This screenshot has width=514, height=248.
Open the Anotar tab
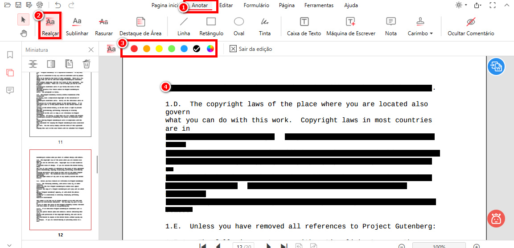coord(200,5)
